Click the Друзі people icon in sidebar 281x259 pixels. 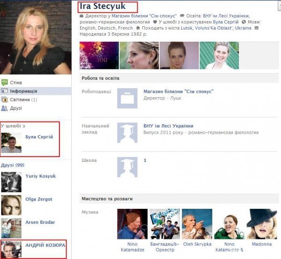click(x=5, y=108)
